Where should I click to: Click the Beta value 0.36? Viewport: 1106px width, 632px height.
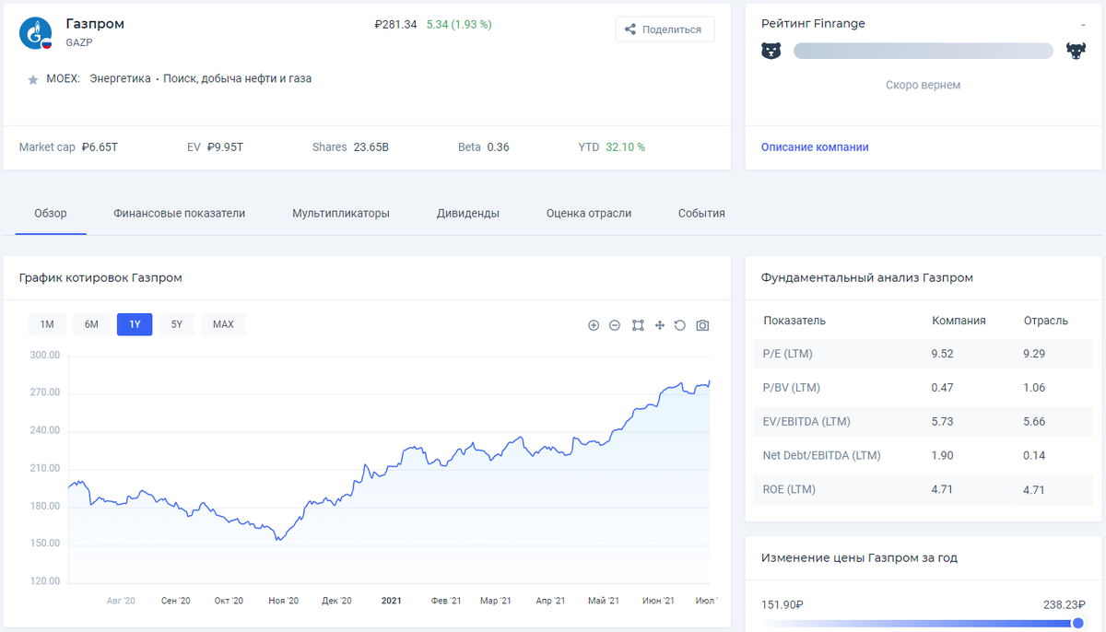pos(498,147)
